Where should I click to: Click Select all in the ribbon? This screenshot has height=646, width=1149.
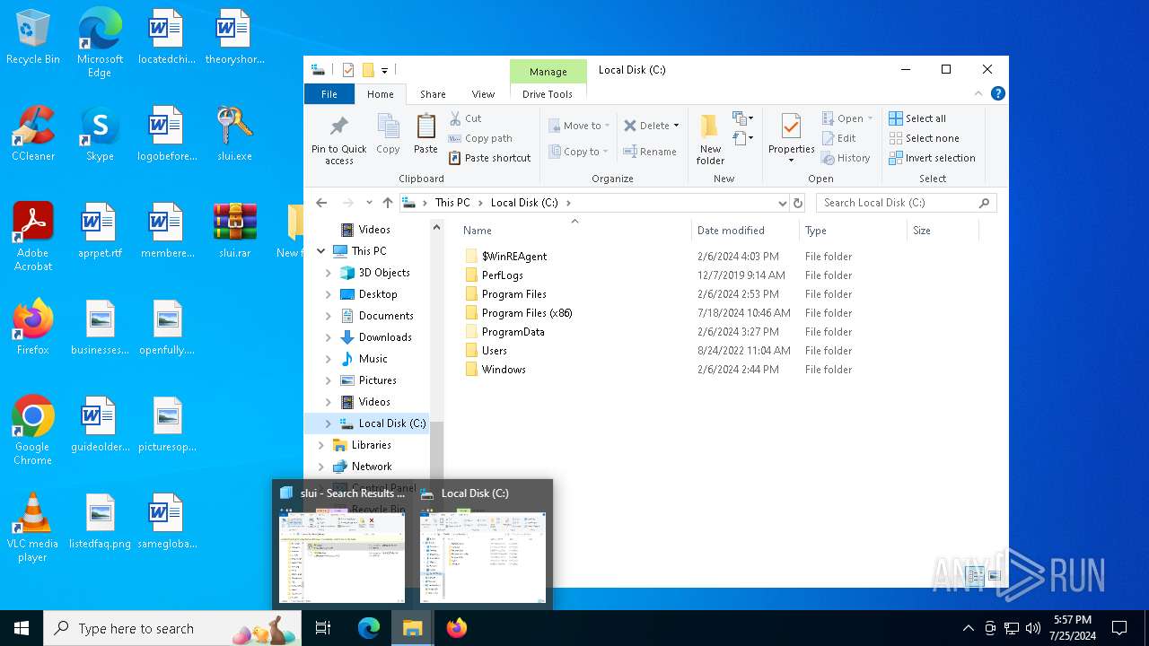[917, 118]
